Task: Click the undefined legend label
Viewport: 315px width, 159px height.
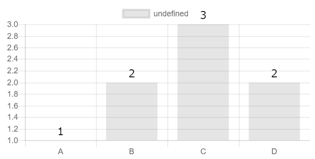Action: (171, 14)
